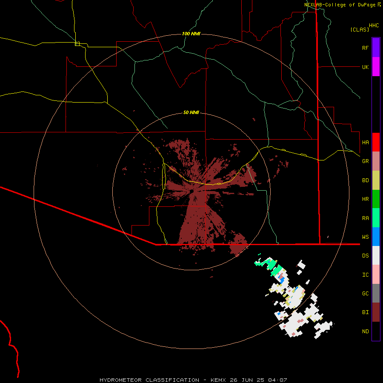The height and width of the screenshot is (383, 383).
Task: Click the RA legend label
Action: [x=365, y=218]
